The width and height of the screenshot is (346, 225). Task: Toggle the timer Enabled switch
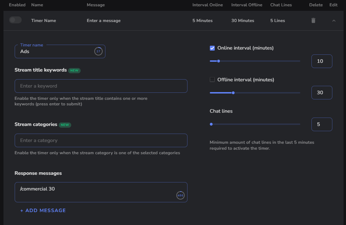[x=15, y=20]
